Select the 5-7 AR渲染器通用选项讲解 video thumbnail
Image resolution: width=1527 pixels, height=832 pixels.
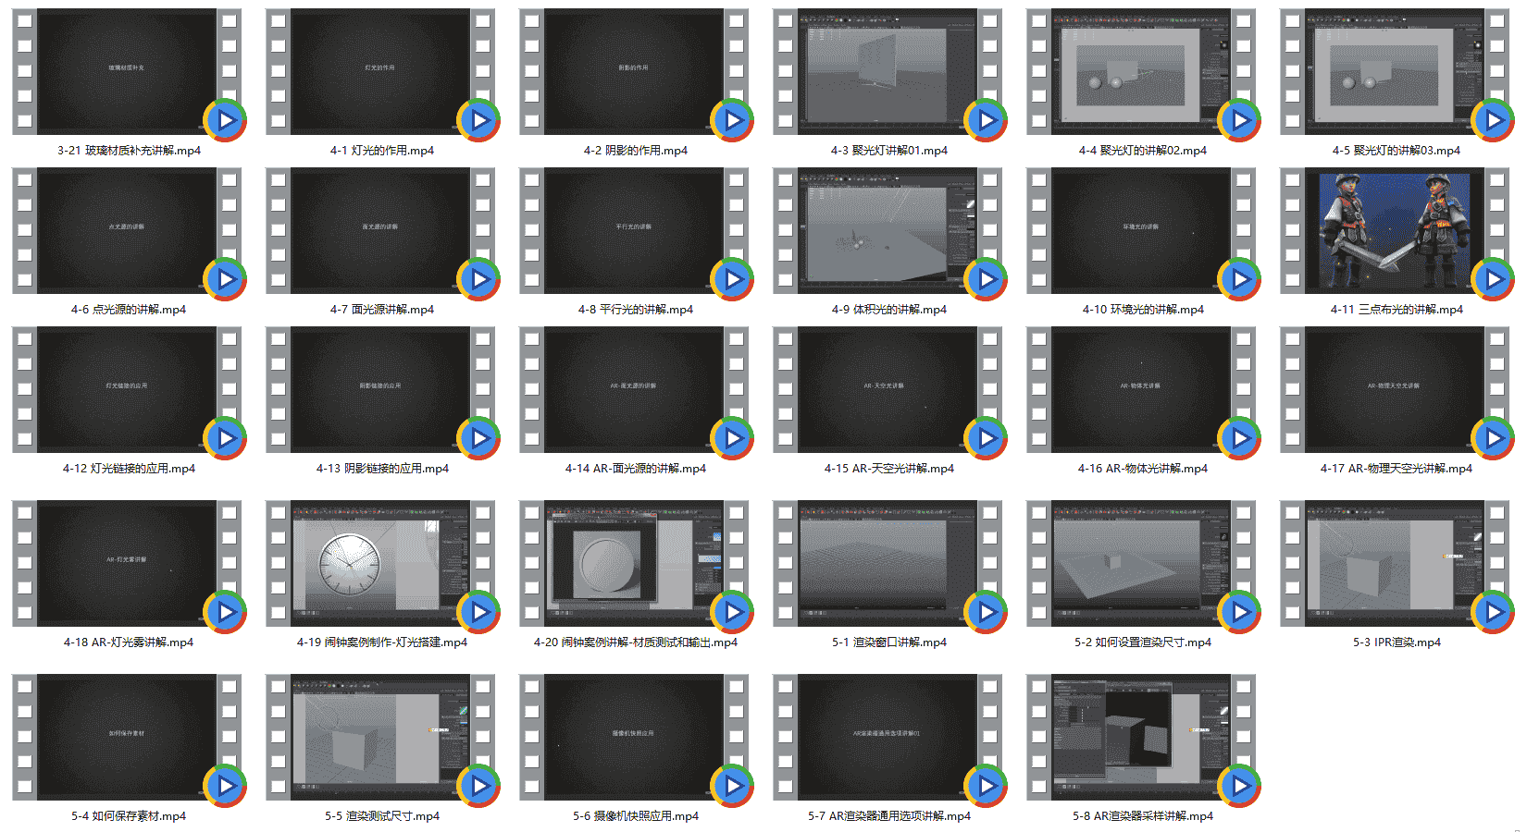click(x=888, y=737)
